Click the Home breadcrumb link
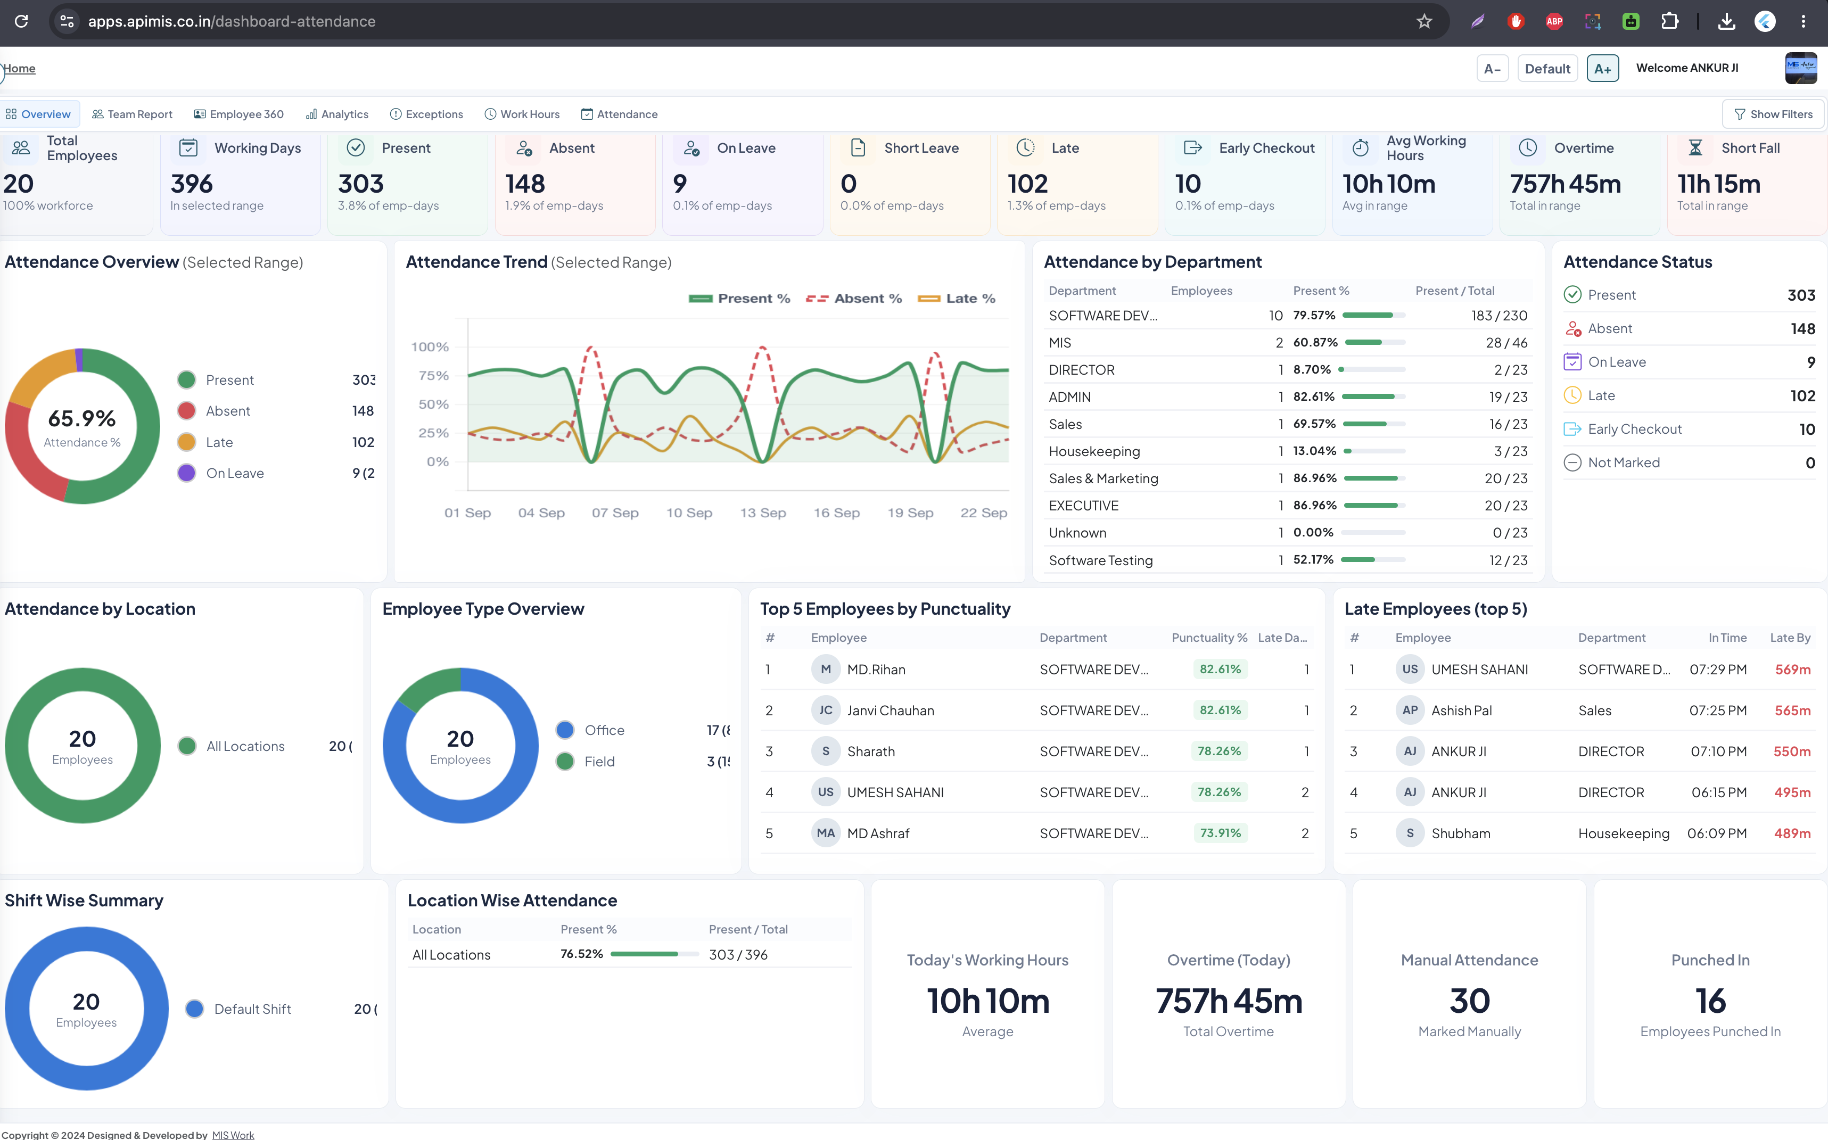The height and width of the screenshot is (1140, 1828). [19, 68]
